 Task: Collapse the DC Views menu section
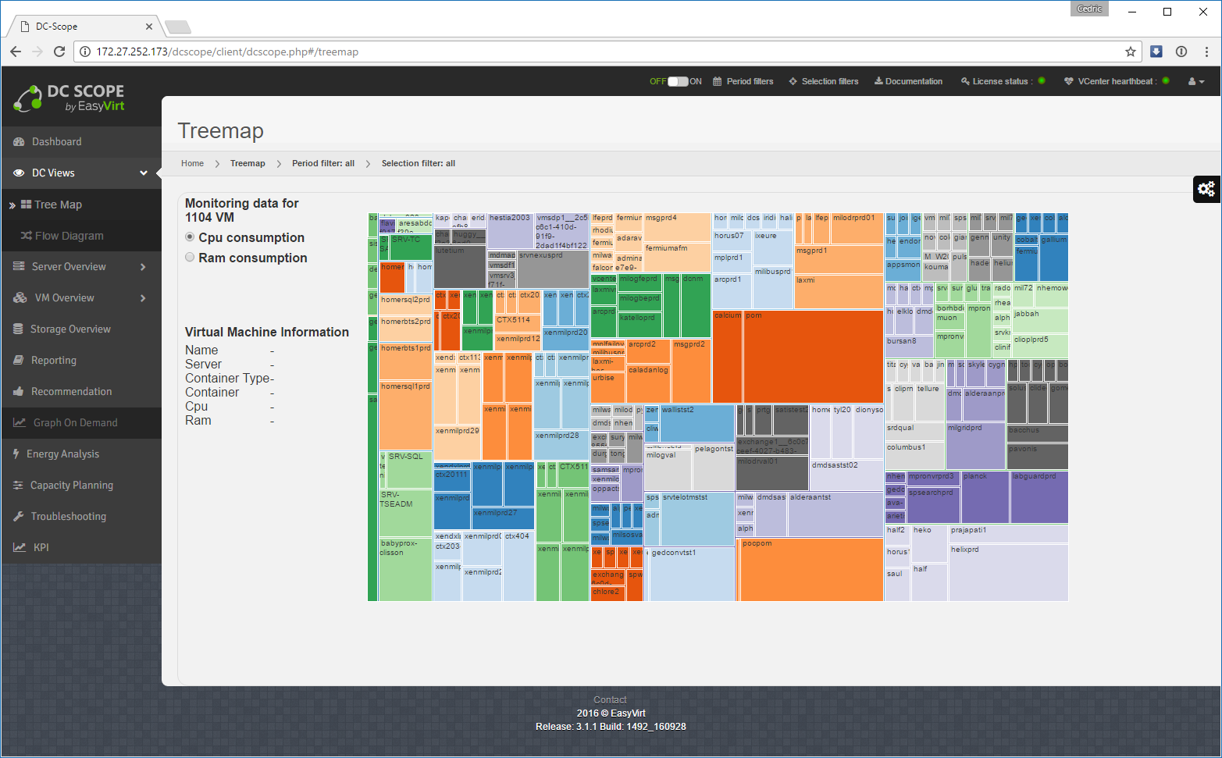pyautogui.click(x=144, y=173)
